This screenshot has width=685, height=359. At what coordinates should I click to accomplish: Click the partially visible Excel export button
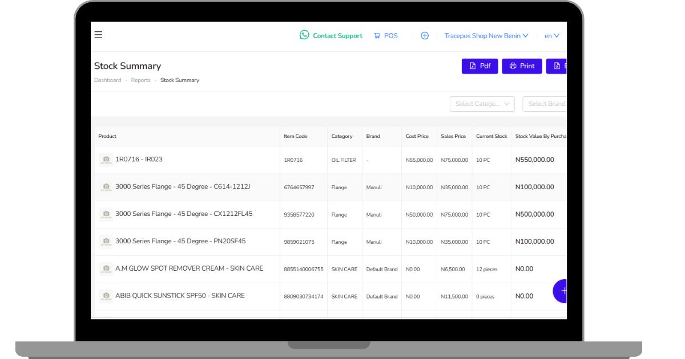click(557, 66)
